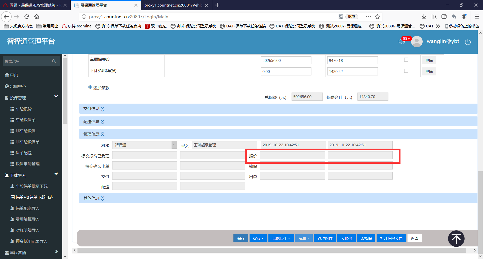Screen dimensions: 483x259
Task: Click the magnifier icon in menu search
Action: click(x=54, y=61)
